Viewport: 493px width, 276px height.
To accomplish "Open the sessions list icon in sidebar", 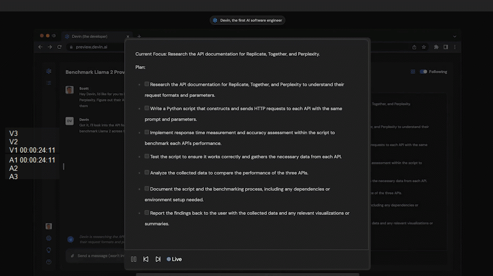I will (x=49, y=83).
